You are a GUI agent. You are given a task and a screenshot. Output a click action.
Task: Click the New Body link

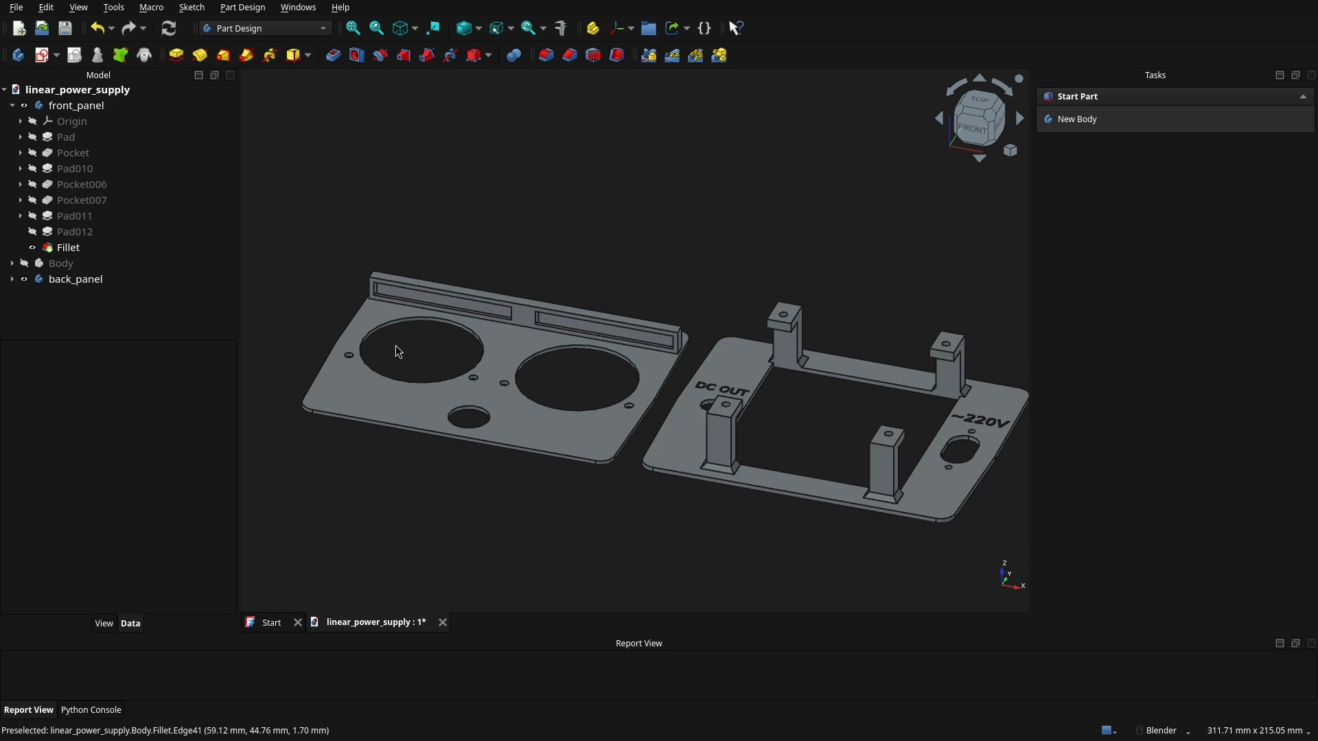(1076, 119)
